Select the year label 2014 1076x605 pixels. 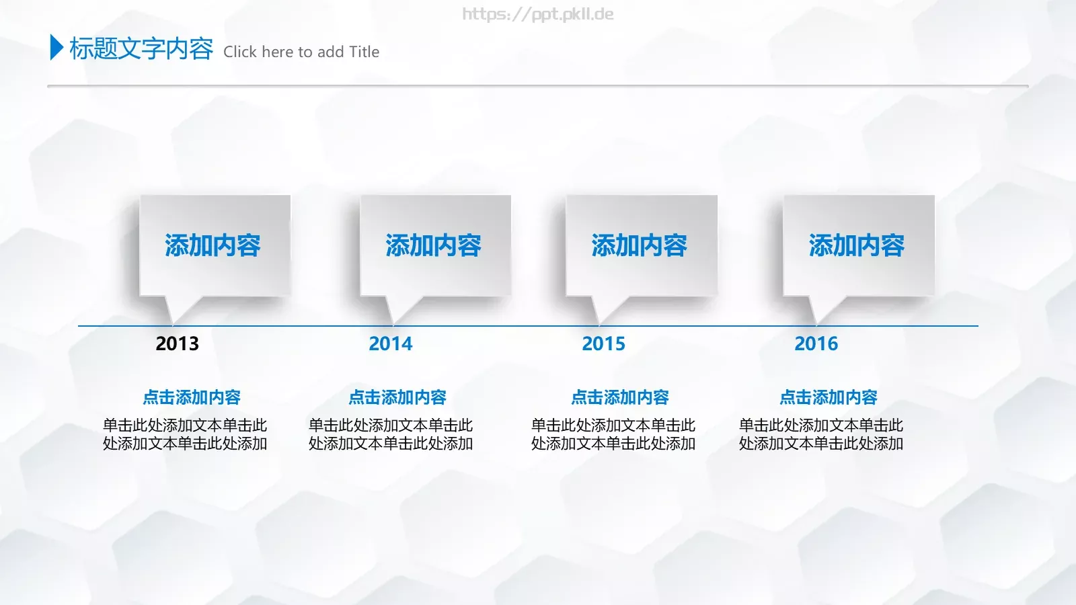[391, 344]
